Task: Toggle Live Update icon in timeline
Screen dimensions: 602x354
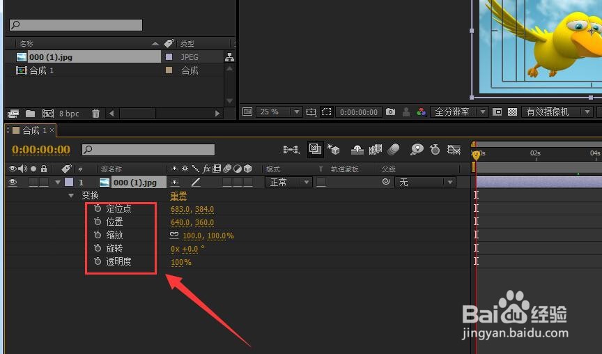Action: (315, 149)
